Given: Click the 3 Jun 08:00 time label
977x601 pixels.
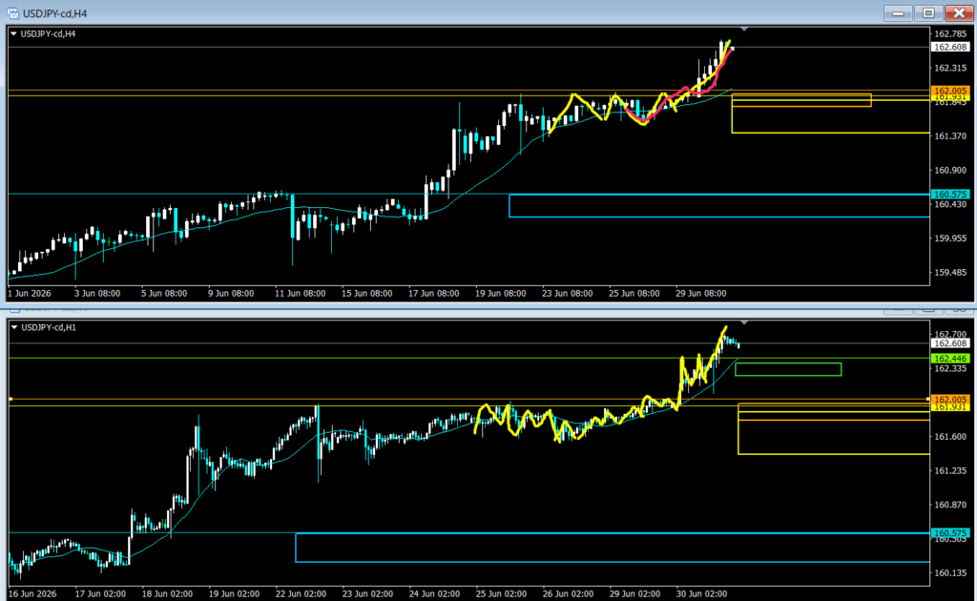Looking at the screenshot, I should coord(97,293).
